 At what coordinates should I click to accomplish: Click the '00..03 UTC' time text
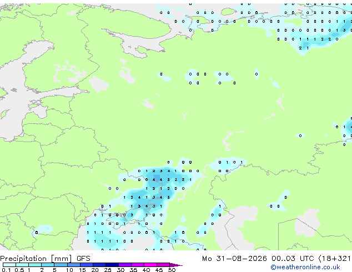coord(293,259)
